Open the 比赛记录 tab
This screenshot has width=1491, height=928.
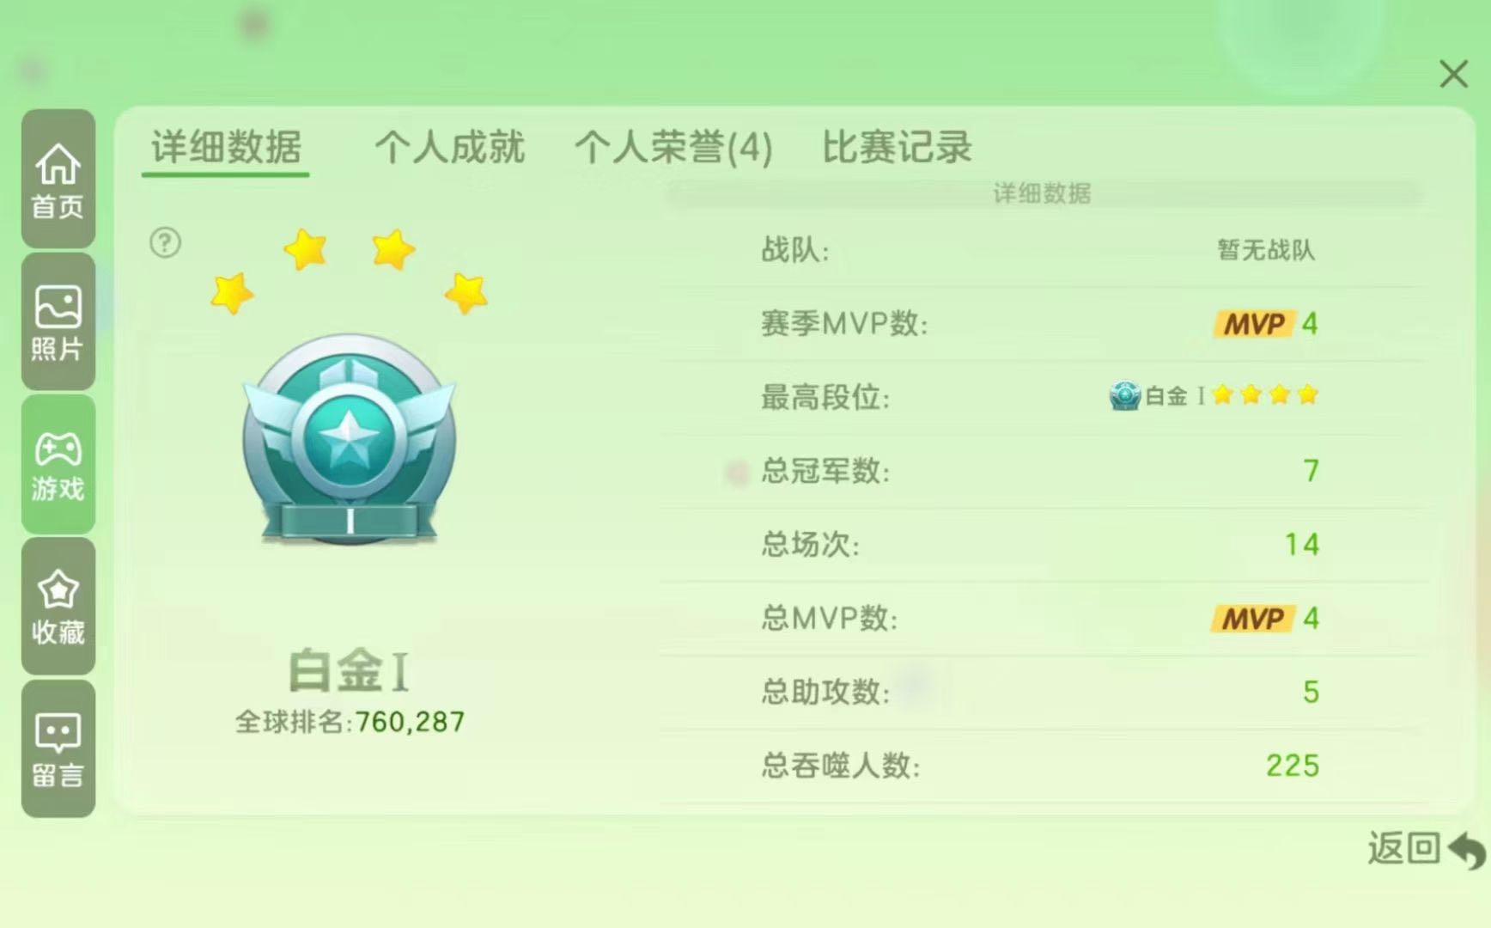click(x=897, y=147)
